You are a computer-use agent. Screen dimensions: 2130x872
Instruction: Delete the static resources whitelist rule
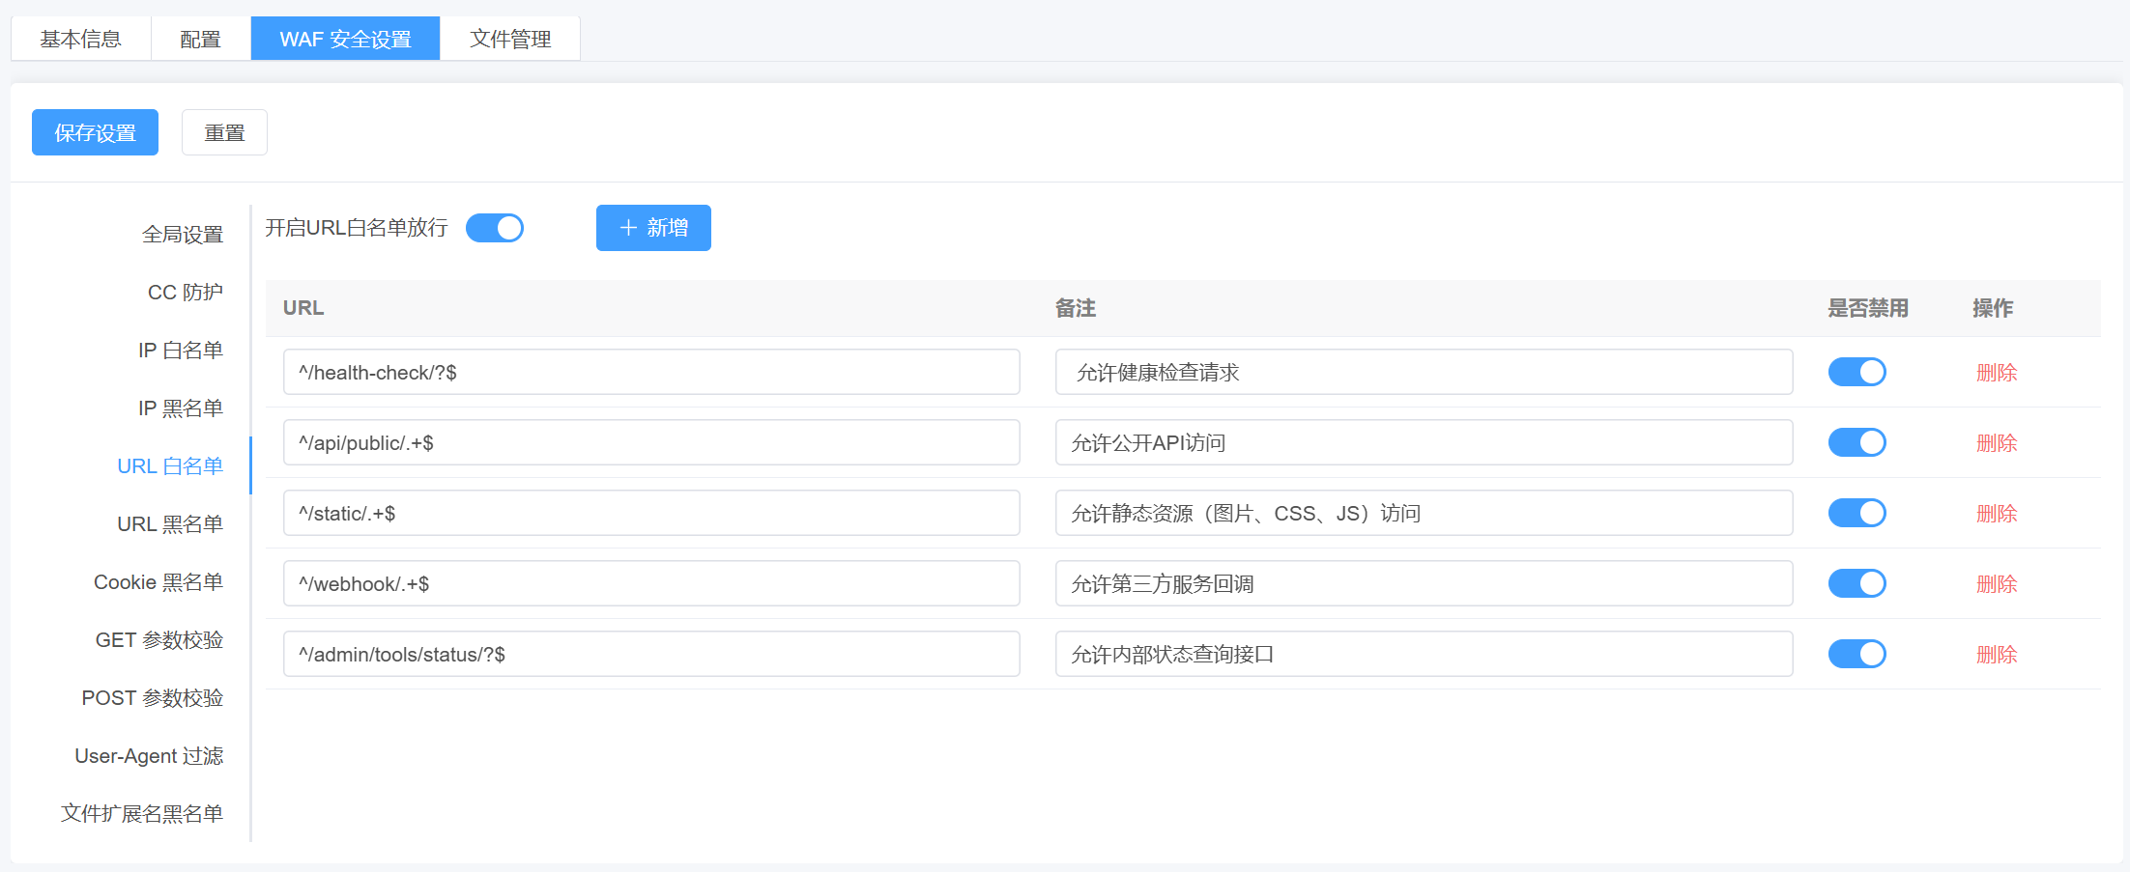point(1997,514)
